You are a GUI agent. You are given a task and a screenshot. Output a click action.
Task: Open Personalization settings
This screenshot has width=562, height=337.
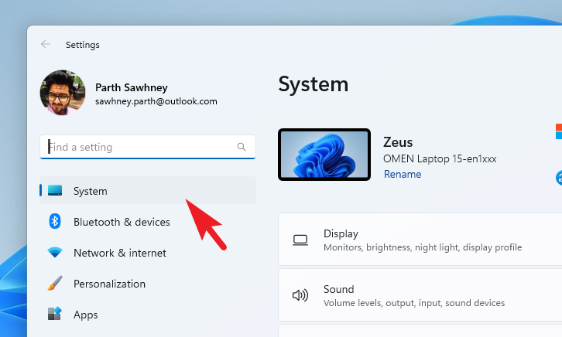click(148, 284)
